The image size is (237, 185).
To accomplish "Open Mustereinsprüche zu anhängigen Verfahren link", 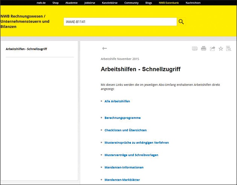I will point(137,143).
